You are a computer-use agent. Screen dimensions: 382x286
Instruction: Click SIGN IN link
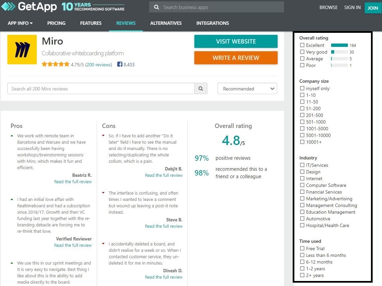coord(352,8)
